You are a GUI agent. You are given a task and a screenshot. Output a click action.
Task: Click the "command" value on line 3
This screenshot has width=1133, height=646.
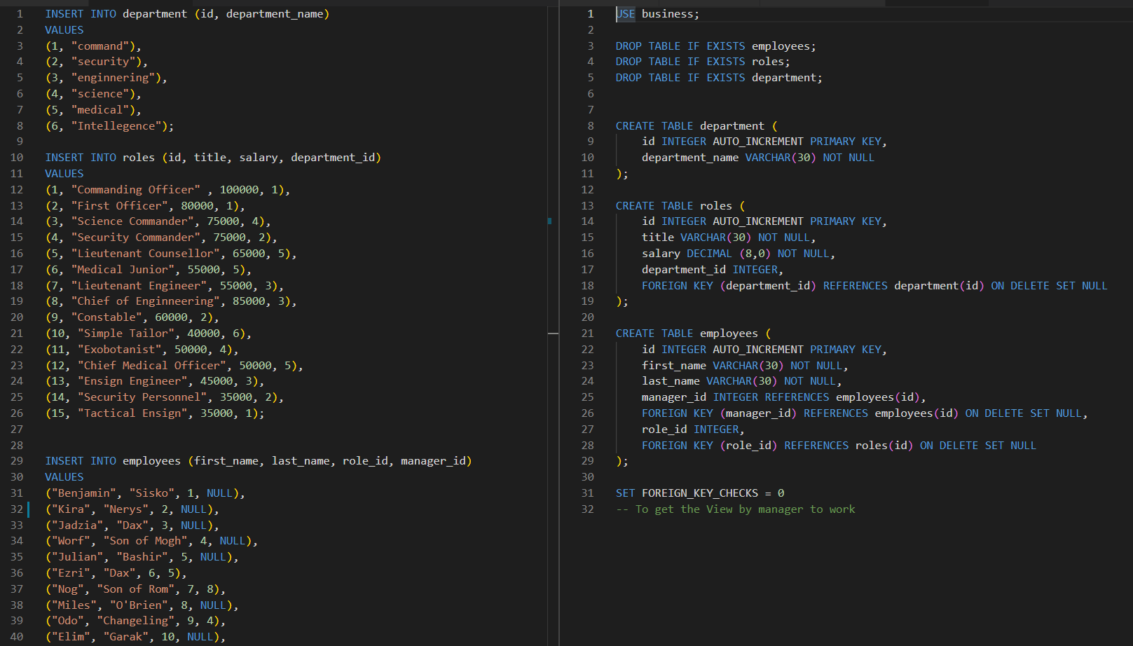tap(103, 46)
